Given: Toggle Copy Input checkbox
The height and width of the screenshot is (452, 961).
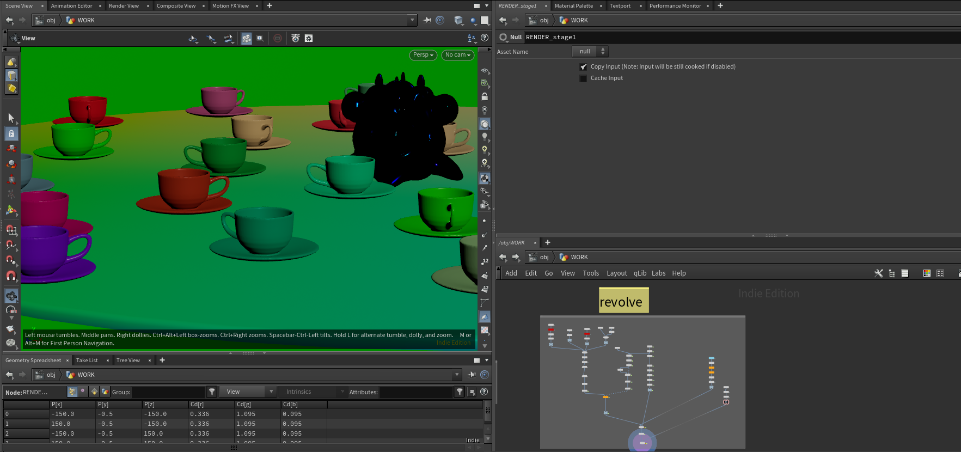Looking at the screenshot, I should pos(583,66).
